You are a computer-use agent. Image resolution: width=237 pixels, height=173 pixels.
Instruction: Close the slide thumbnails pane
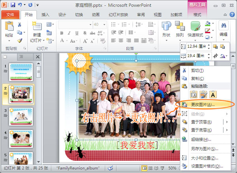38,57
